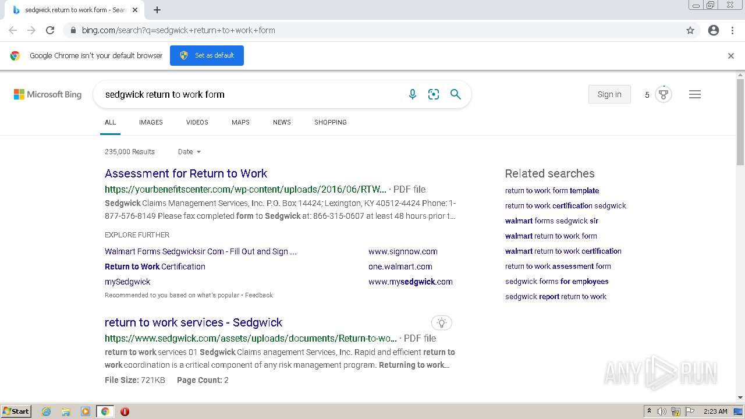Select related search return to work assessment form
Image resolution: width=745 pixels, height=419 pixels.
pos(558,266)
